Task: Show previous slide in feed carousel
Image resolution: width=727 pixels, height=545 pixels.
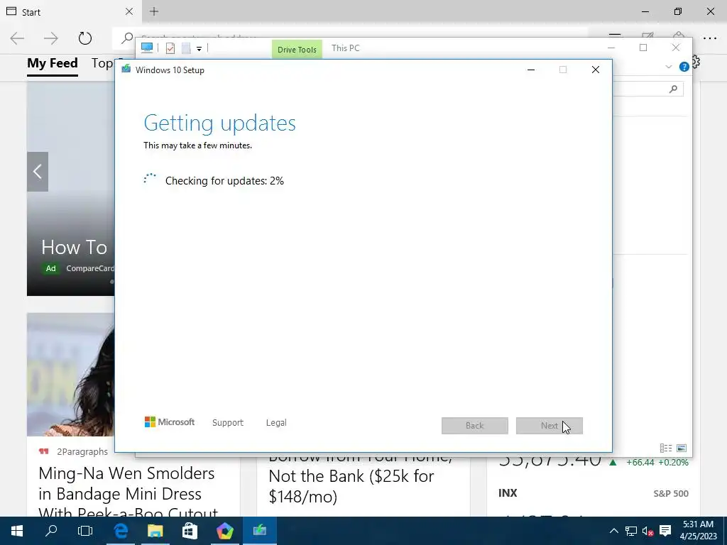Action: tap(38, 172)
